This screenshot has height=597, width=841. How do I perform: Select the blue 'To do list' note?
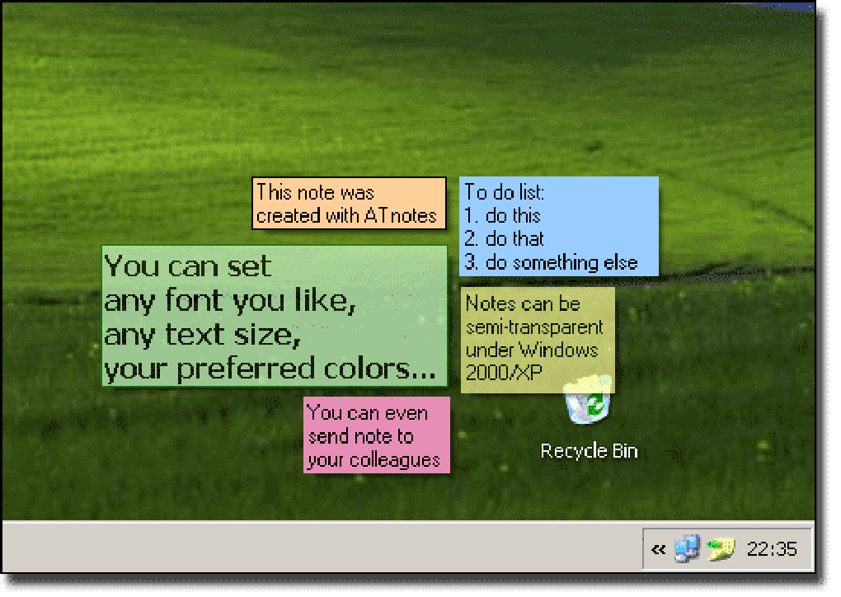click(x=559, y=227)
